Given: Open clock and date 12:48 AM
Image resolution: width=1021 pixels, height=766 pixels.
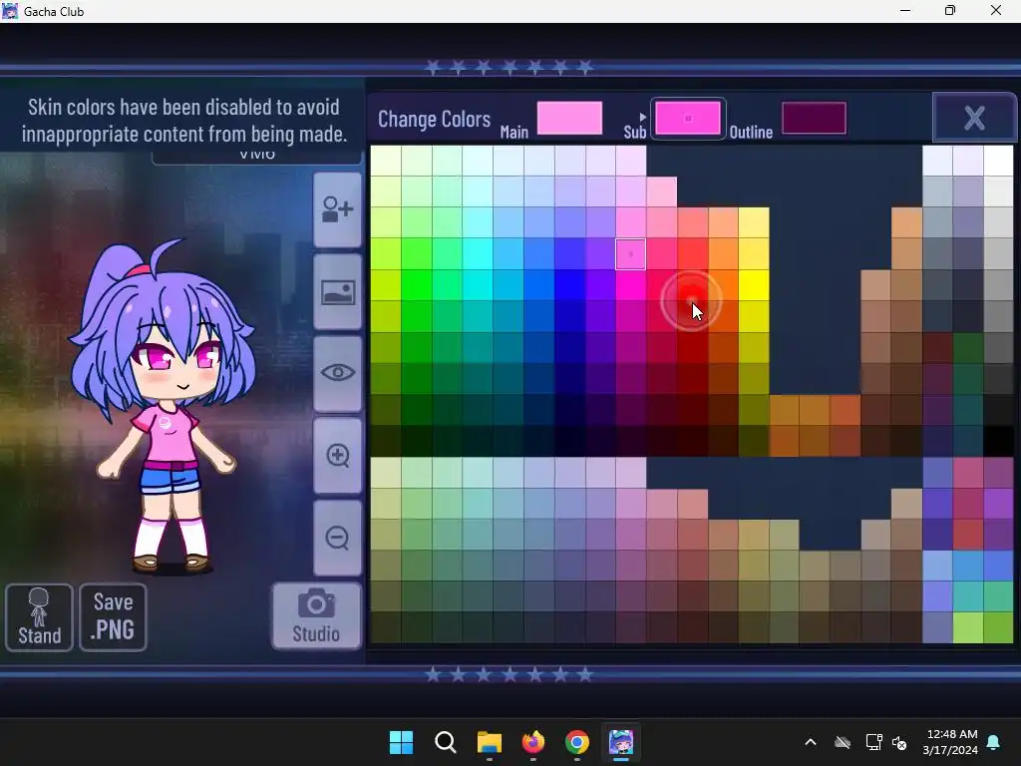Looking at the screenshot, I should (950, 742).
